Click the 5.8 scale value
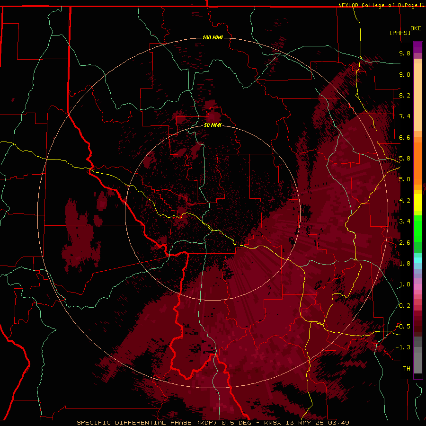The height and width of the screenshot is (426, 426). [405, 159]
